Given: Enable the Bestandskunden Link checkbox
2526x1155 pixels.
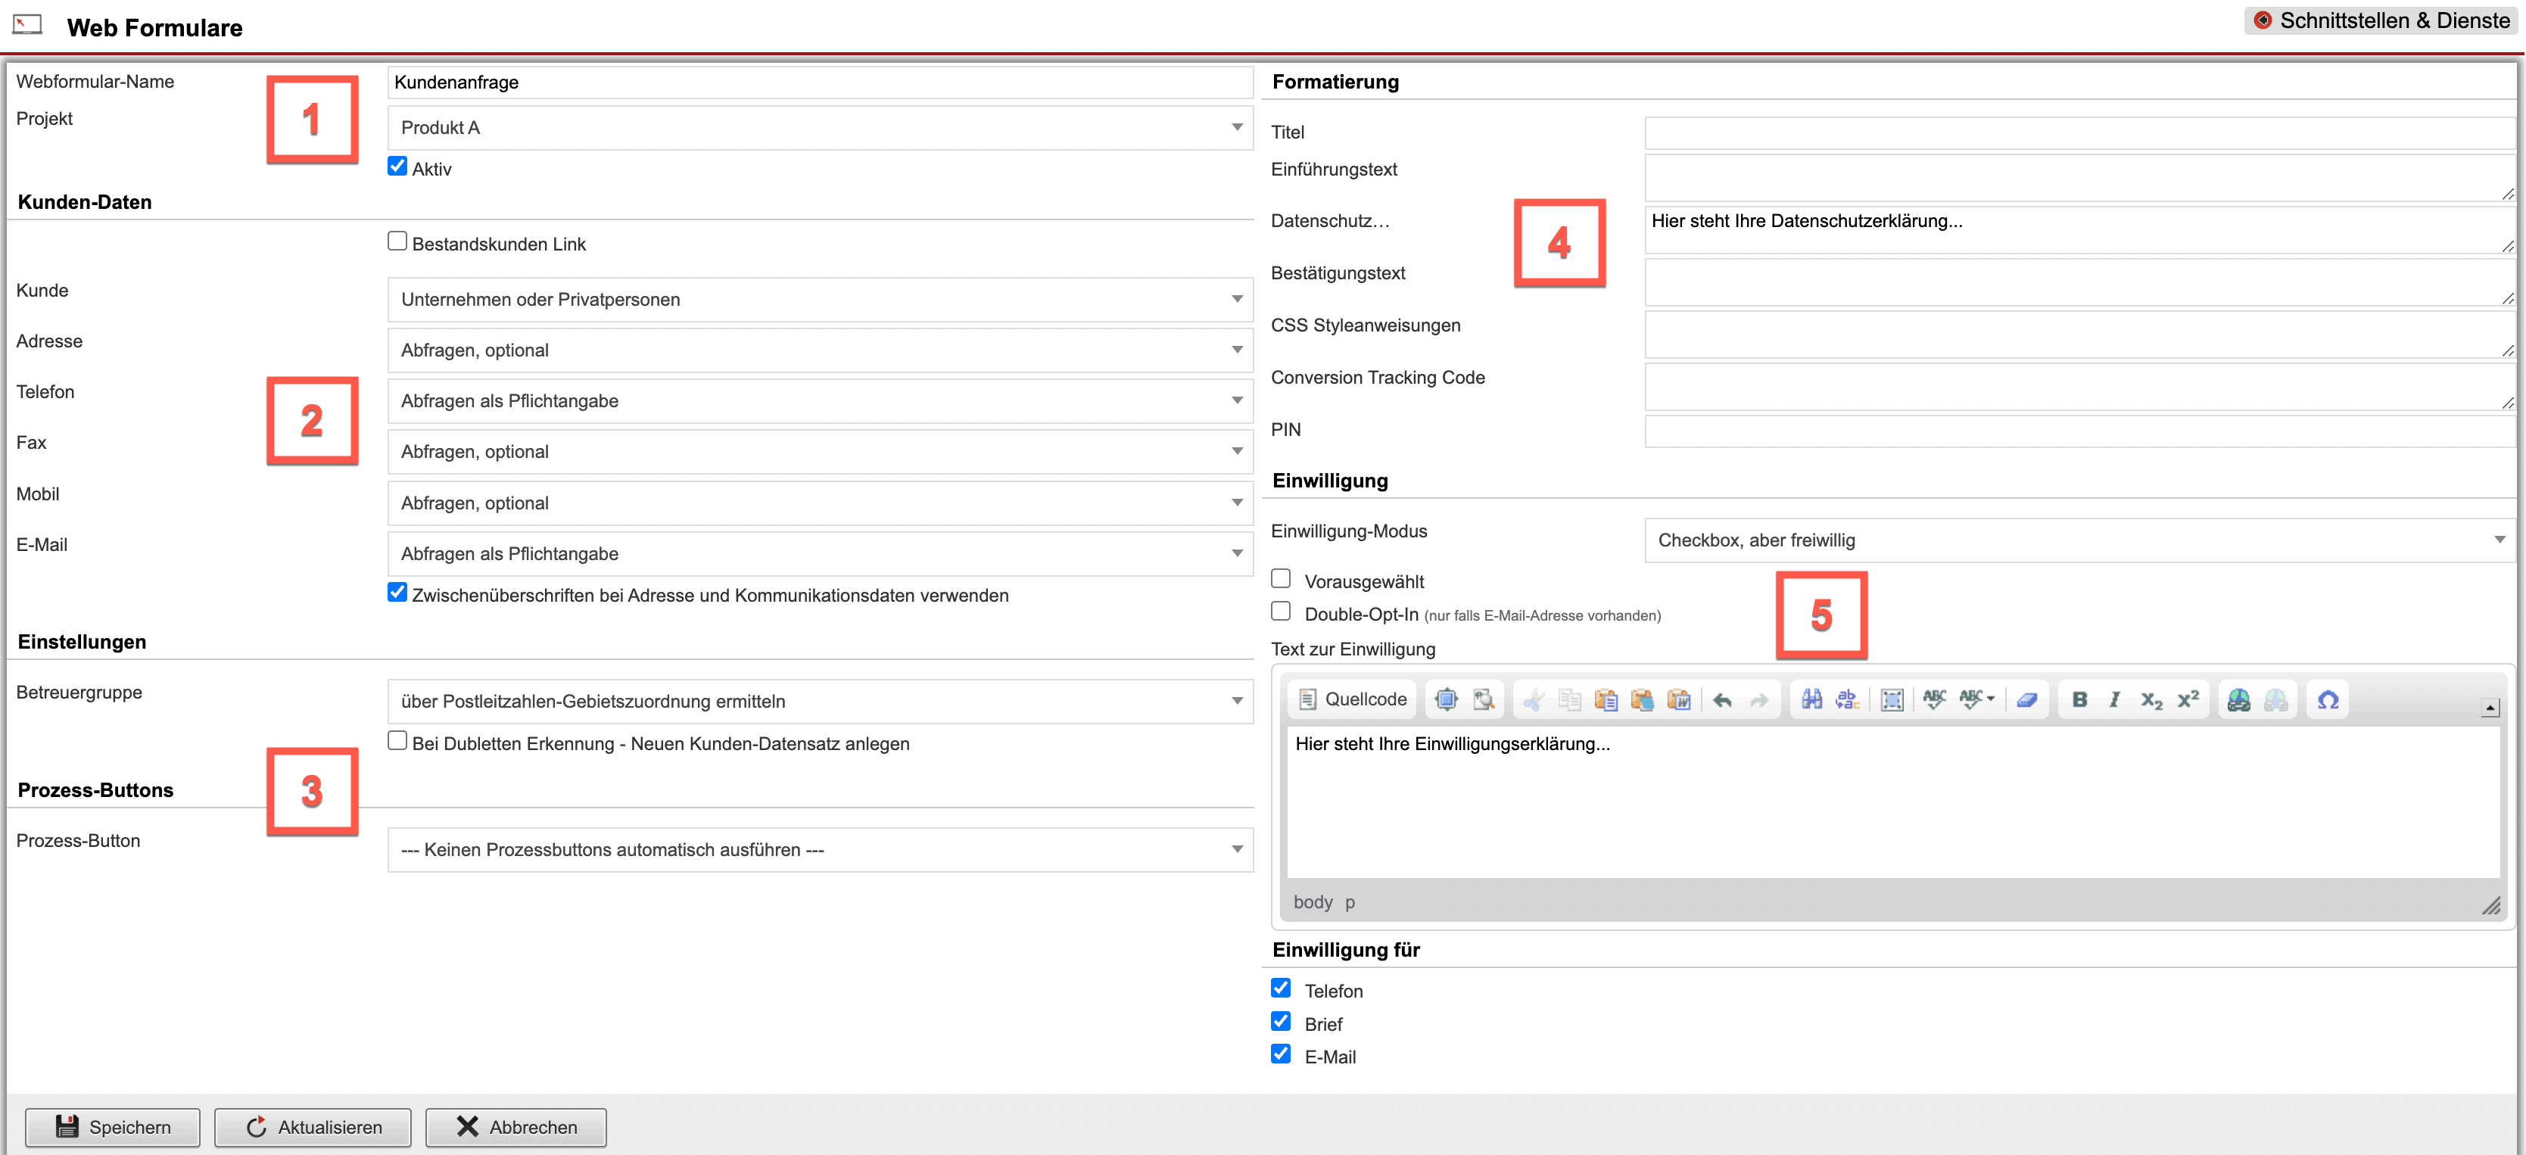Looking at the screenshot, I should tap(397, 241).
